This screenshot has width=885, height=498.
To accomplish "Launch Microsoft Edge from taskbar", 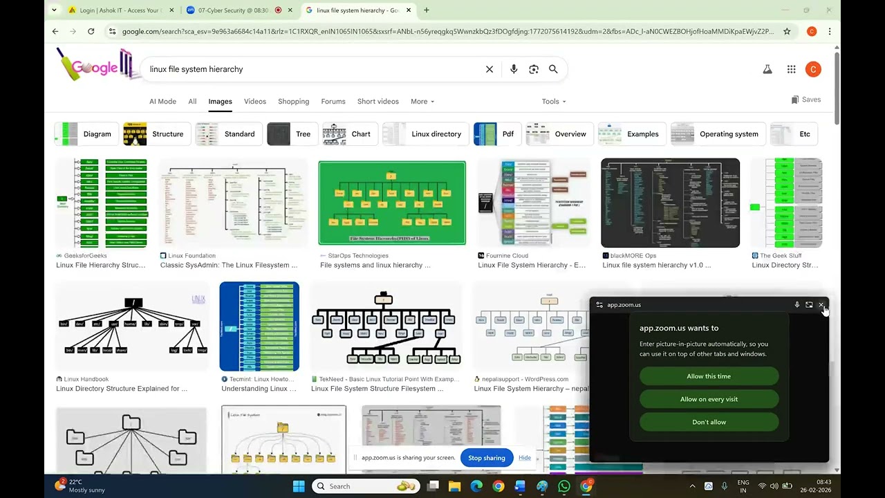I will tap(476, 486).
